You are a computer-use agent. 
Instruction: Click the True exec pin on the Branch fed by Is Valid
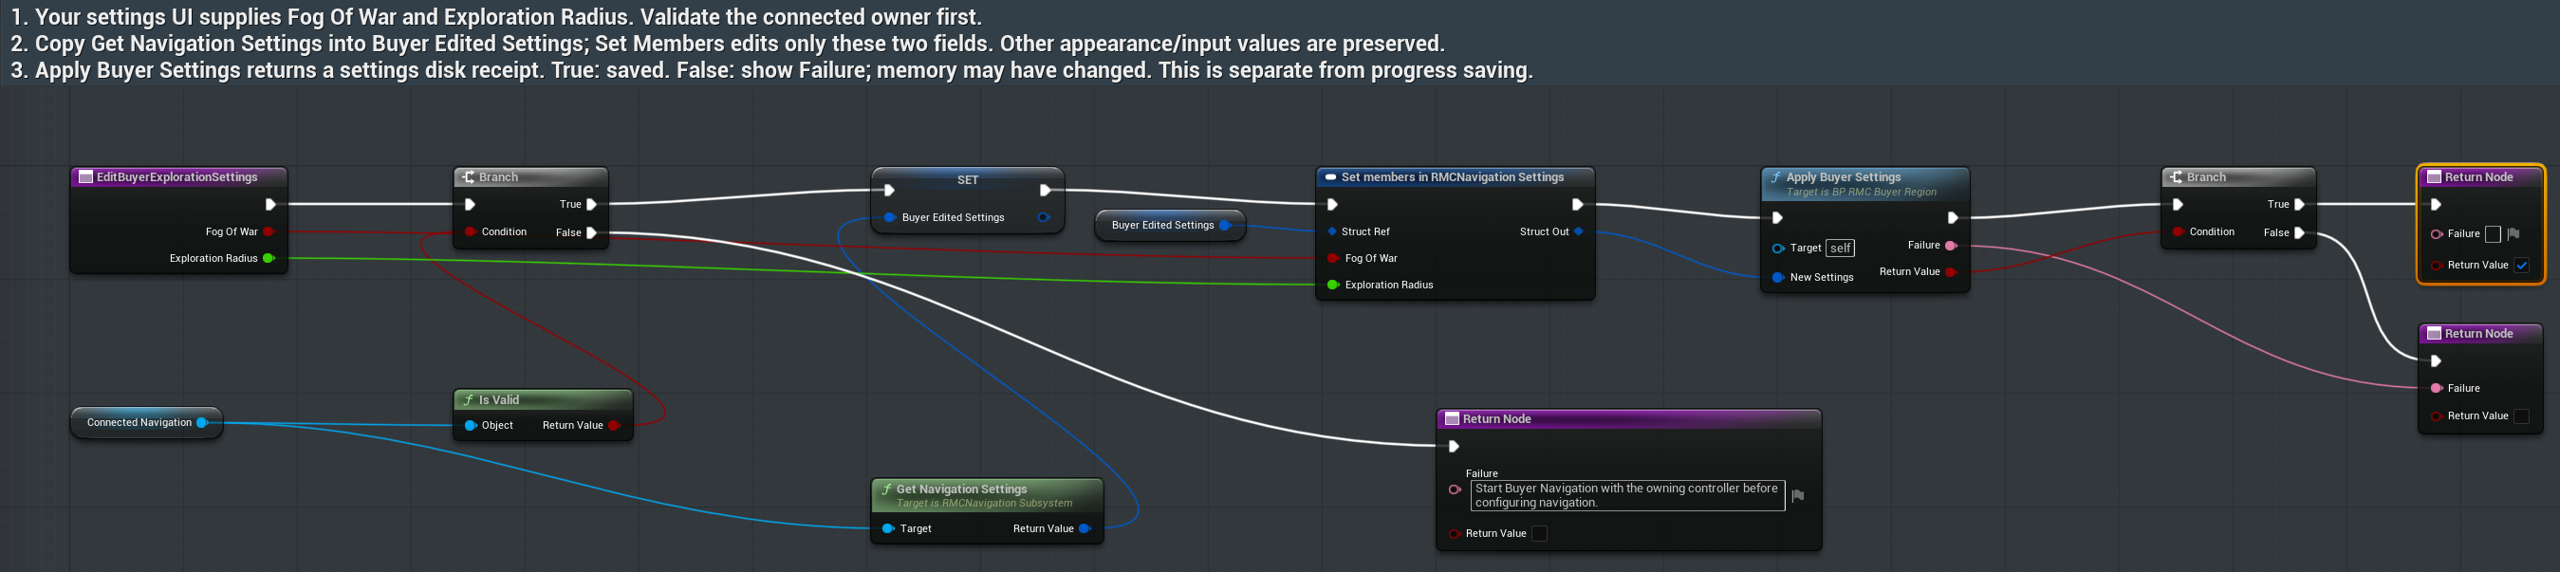[x=591, y=205]
